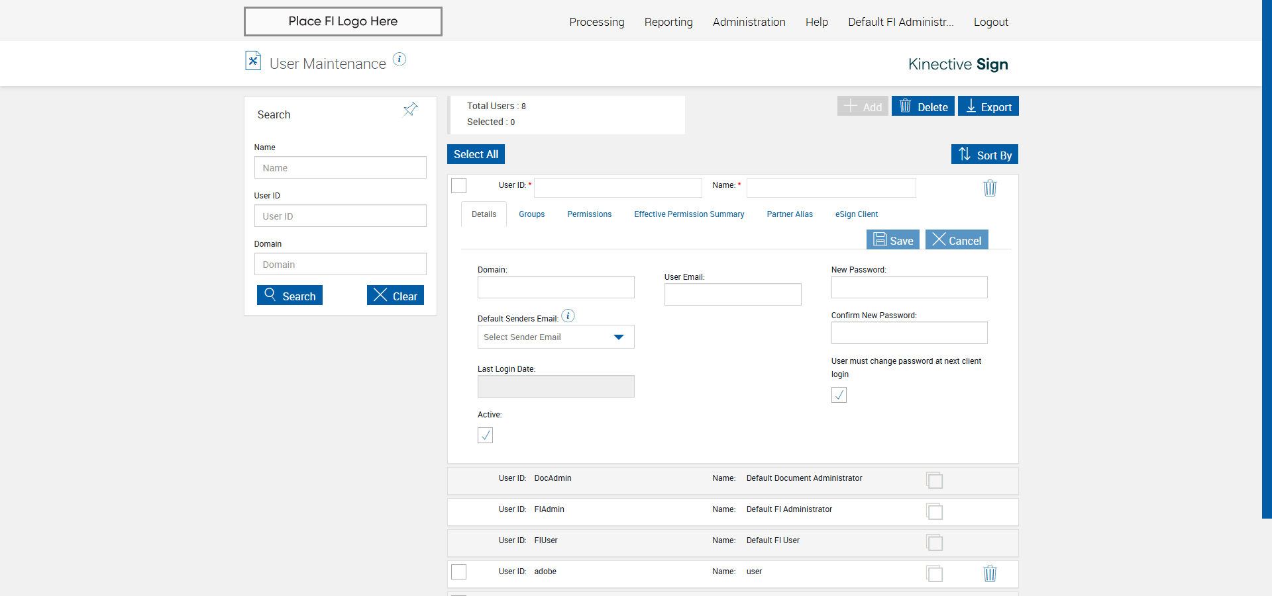This screenshot has width=1272, height=596.
Task: Click the User Email input field
Action: (x=733, y=294)
